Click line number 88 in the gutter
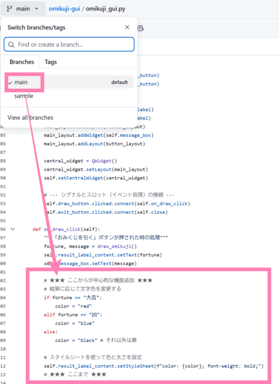Viewport: 279px width, 384px height. tap(3, 161)
